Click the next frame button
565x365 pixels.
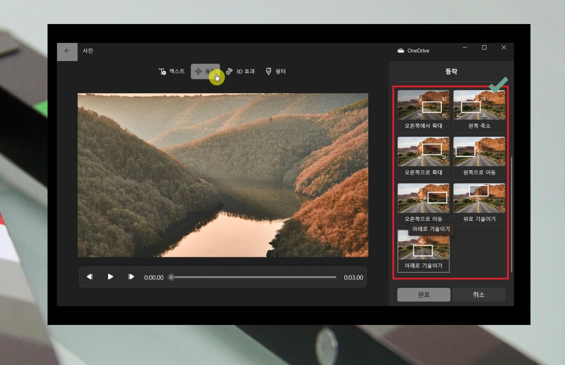click(131, 277)
